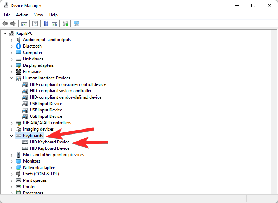
Task: Click the Forward arrow toolbar button
Action: pyautogui.click(x=13, y=24)
